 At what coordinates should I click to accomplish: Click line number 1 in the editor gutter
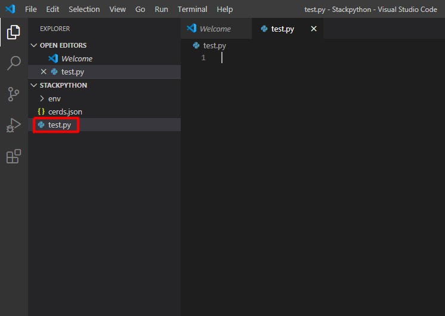pos(203,58)
